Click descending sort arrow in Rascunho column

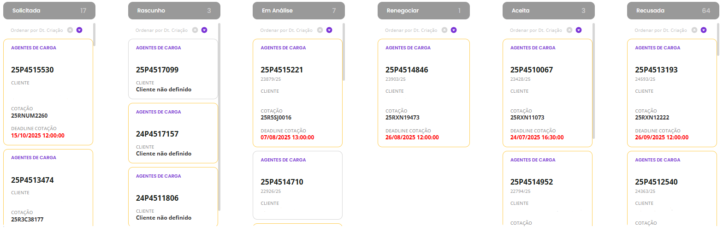point(204,30)
